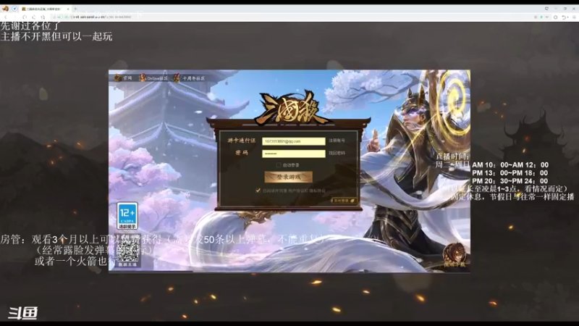Image resolution: width=579 pixels, height=326 pixels.
Task: Close the 三国杀 browser tab
Action: coord(68,9)
